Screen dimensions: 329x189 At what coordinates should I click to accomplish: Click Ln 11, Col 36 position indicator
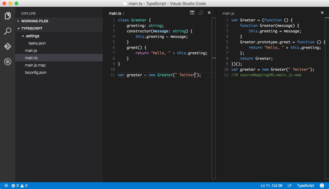pyautogui.click(x=271, y=185)
